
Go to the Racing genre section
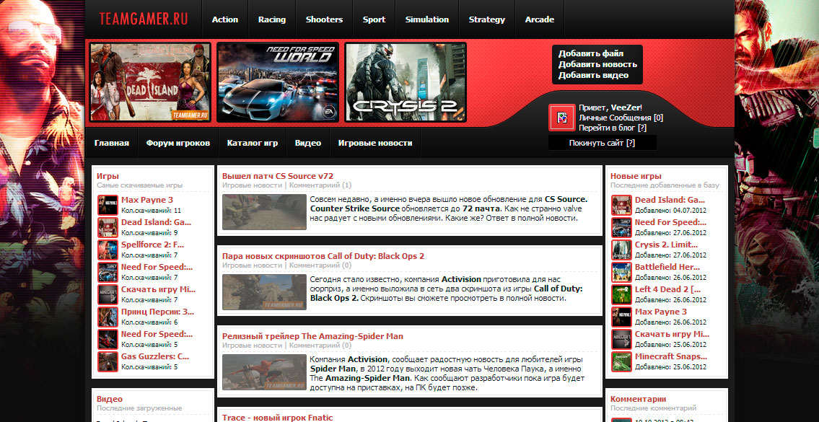point(272,19)
